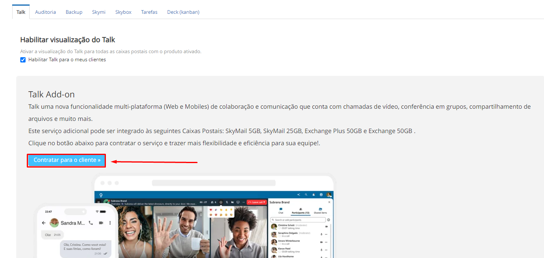
Task: Open the Tarefas tab
Action: (x=149, y=12)
